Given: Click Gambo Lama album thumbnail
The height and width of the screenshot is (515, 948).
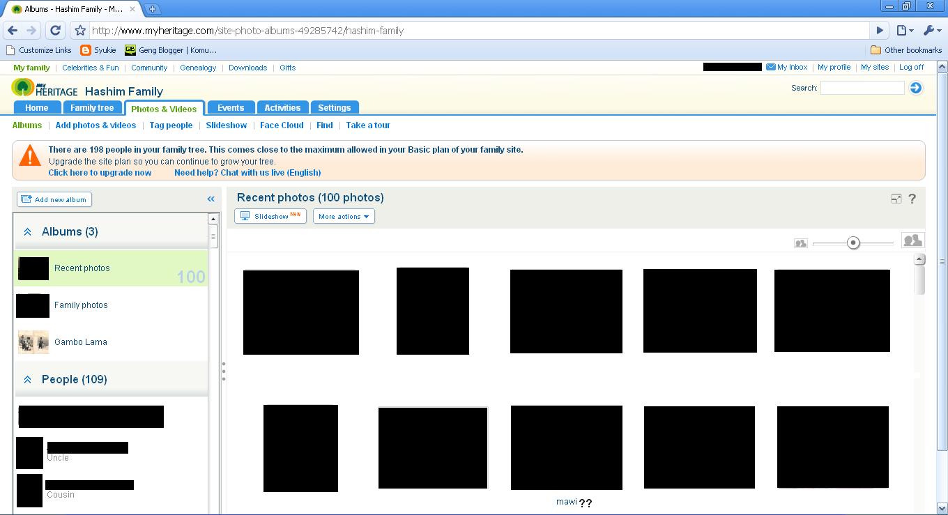Looking at the screenshot, I should (x=33, y=342).
